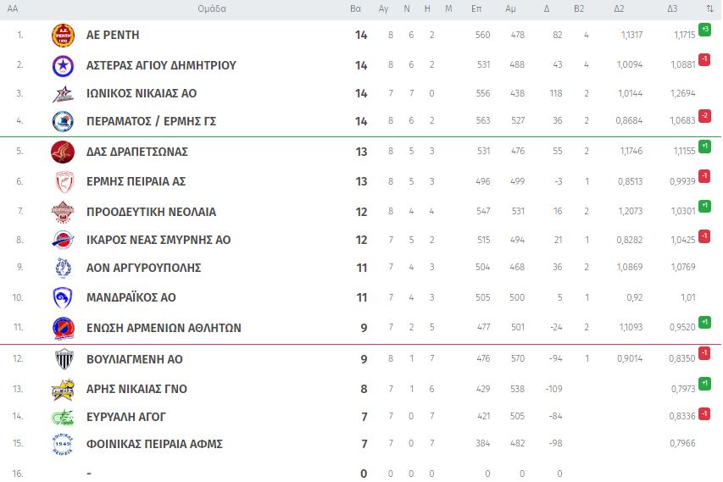Viewport: 723px width, 482px height.
Task: Click the ΕΥΡΥΑΛΗ ΑΓΟΓ green logo
Action: 64,417
